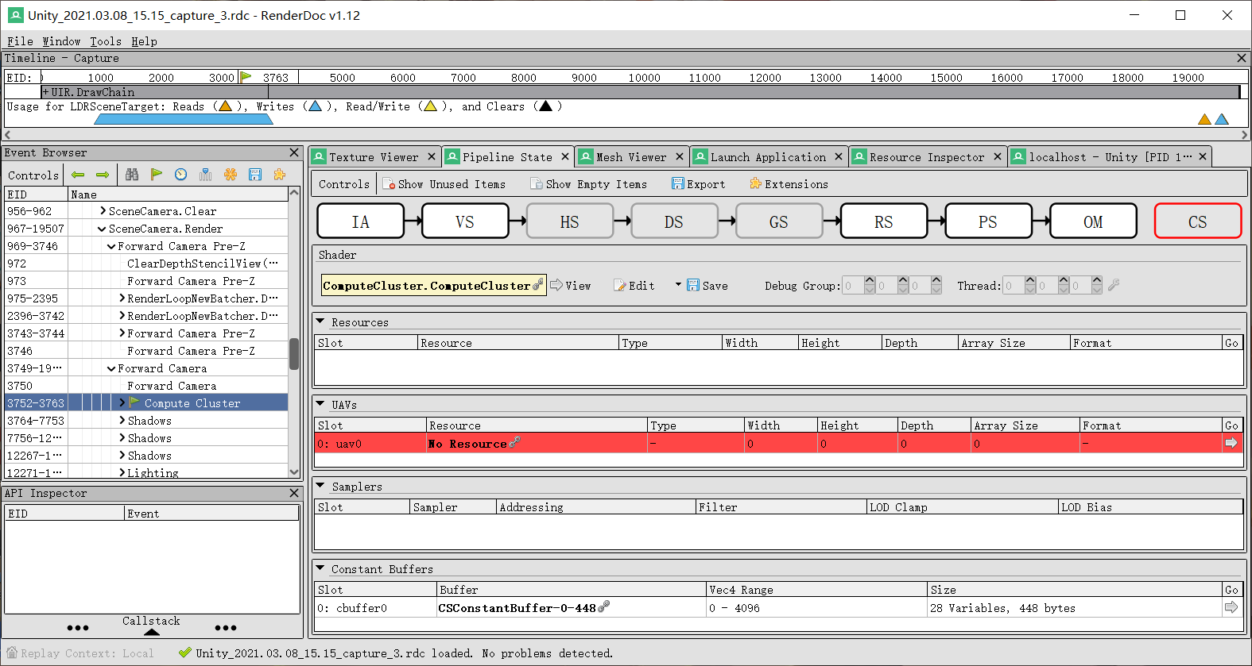Click the puzzle piece extensions icon in Event Browser
This screenshot has height=666, width=1252.
pos(280,175)
